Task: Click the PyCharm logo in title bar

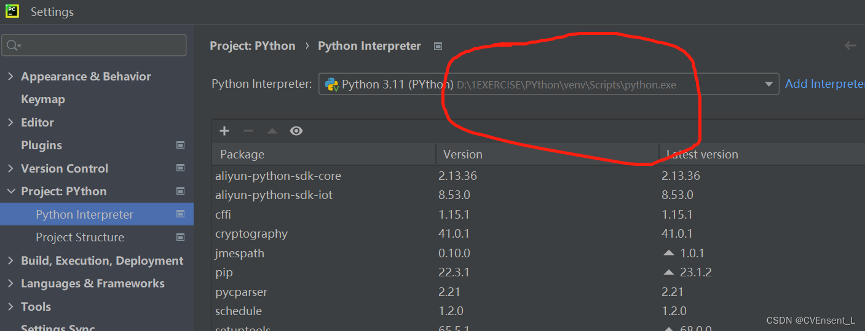Action: pyautogui.click(x=12, y=11)
